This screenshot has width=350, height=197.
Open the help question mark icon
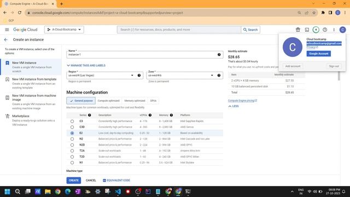coord(325,30)
